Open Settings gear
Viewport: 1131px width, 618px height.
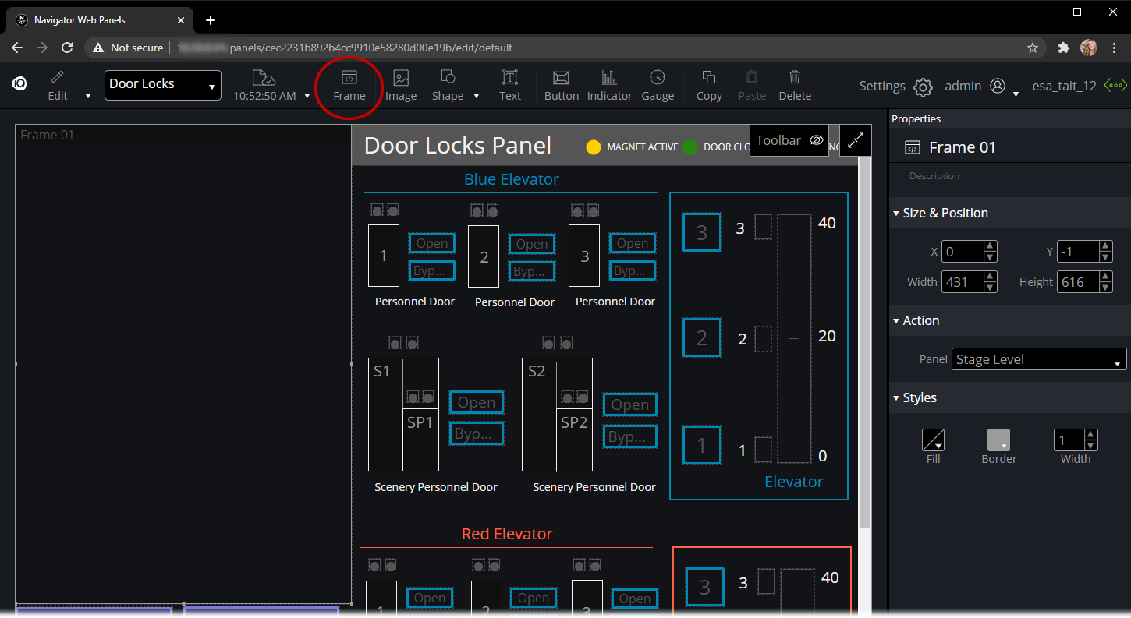click(x=924, y=87)
